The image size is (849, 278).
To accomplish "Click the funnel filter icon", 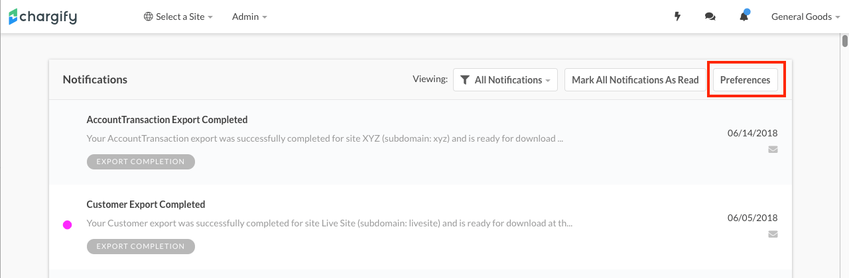I will (x=465, y=80).
